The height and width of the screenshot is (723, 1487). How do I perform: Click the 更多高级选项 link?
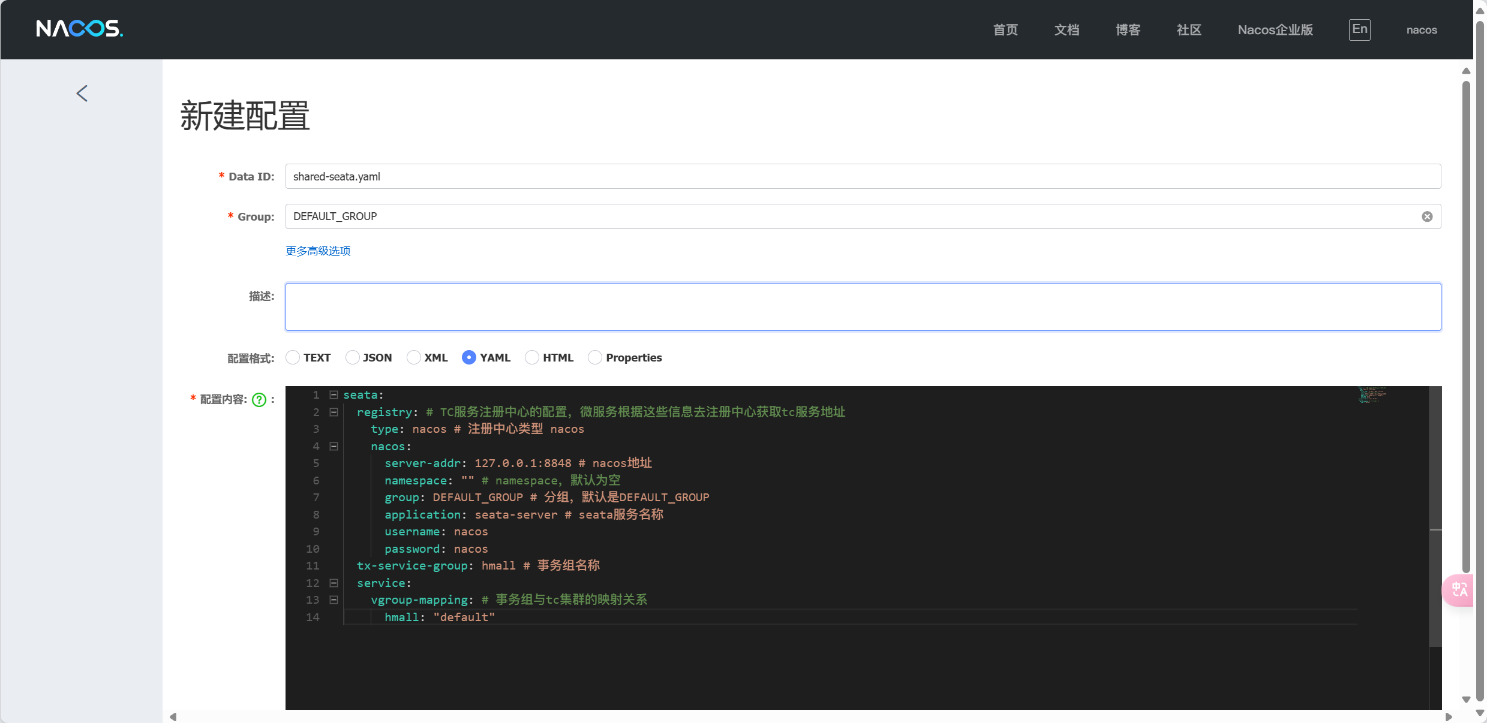[x=318, y=251]
